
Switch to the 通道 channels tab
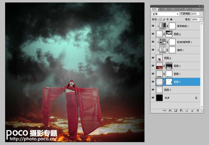(162, 9)
